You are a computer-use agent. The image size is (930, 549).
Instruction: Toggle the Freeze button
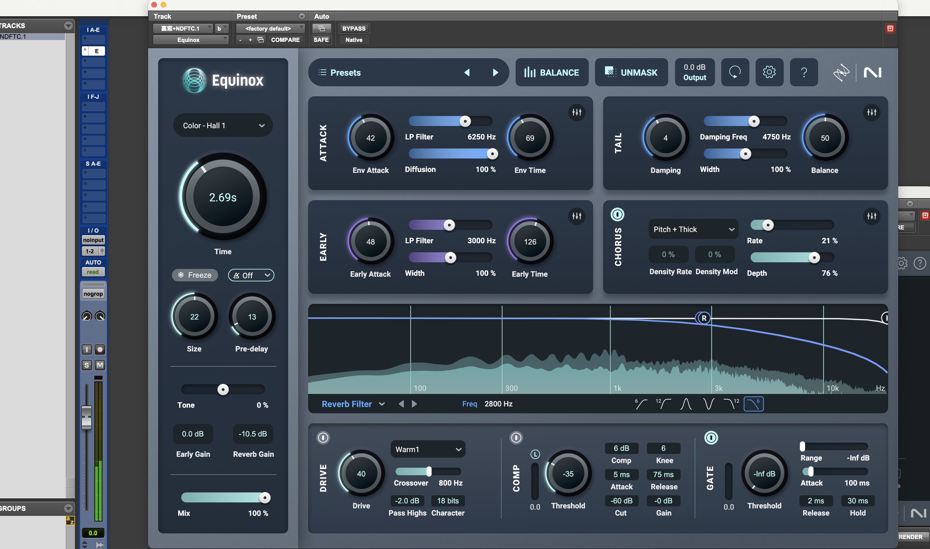pos(194,275)
